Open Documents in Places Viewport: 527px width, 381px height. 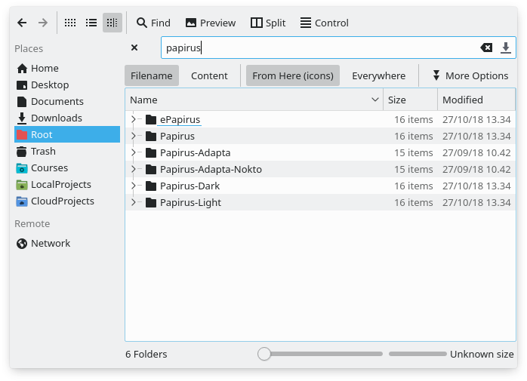coord(67,101)
